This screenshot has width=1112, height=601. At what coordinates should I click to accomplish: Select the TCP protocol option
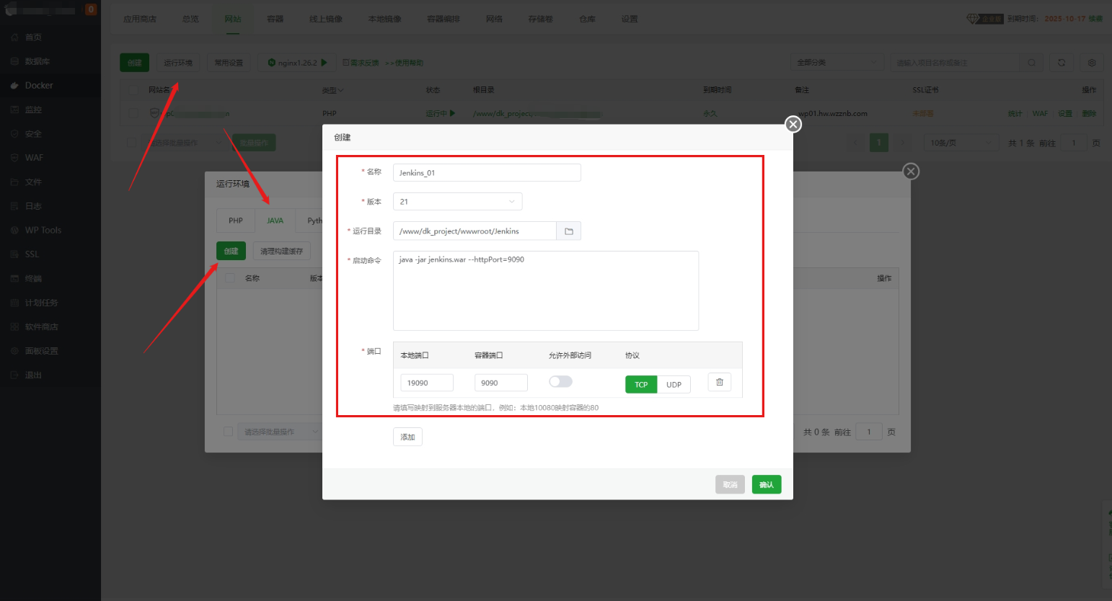(641, 385)
